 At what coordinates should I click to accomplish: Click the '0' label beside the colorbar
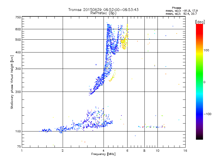coord(204,82)
